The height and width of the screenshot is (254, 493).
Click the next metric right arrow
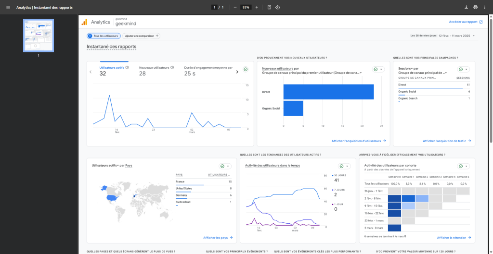click(x=237, y=72)
